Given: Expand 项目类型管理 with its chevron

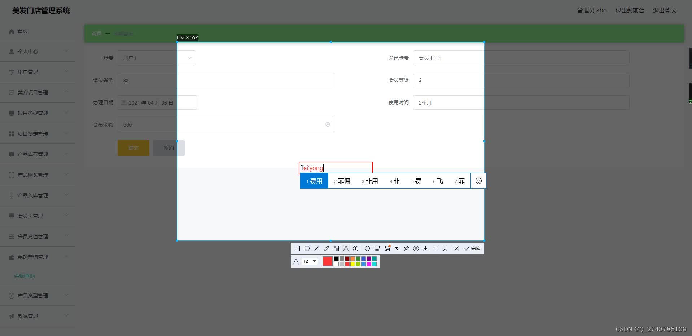Looking at the screenshot, I should tap(66, 113).
